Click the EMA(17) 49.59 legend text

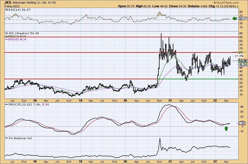tap(17, 36)
